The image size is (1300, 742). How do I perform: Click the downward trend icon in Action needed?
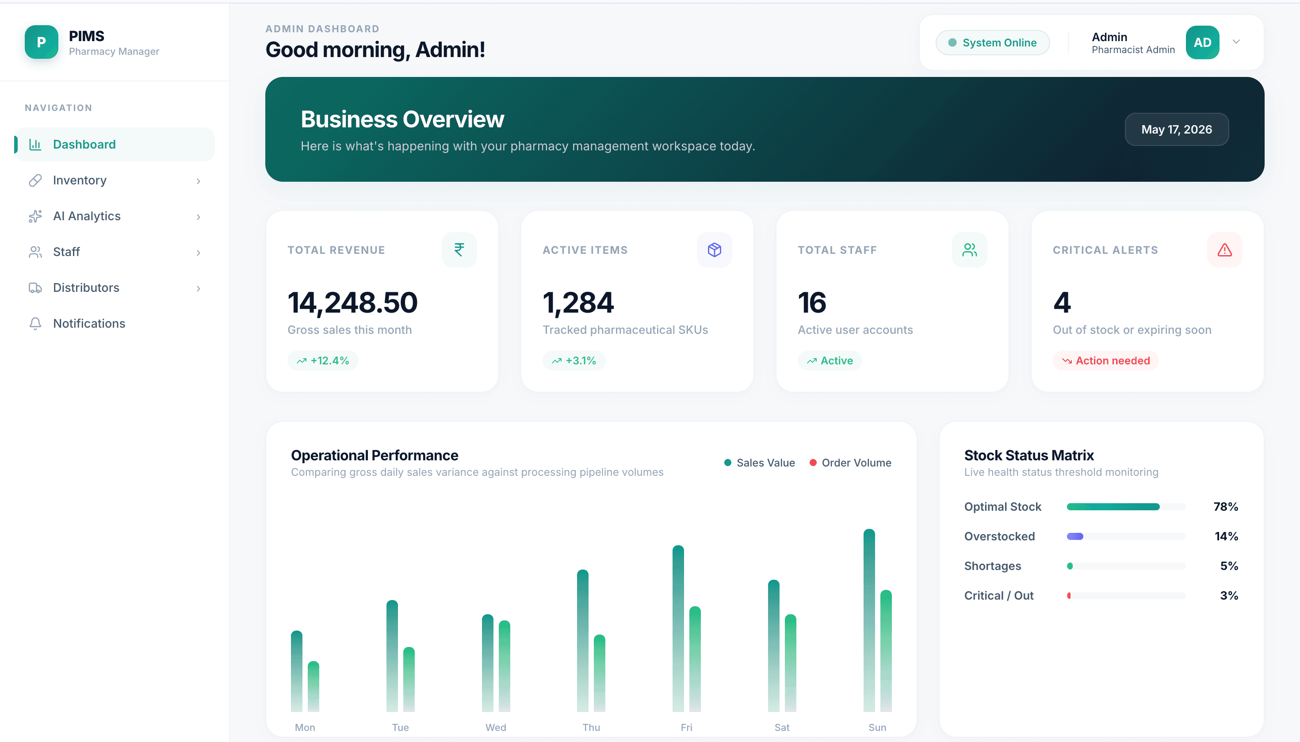[x=1067, y=361]
